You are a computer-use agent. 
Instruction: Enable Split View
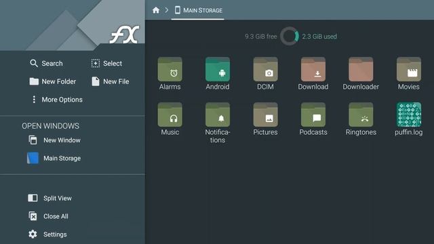pos(50,198)
